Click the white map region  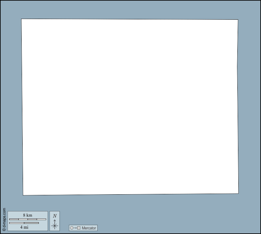coord(130,107)
